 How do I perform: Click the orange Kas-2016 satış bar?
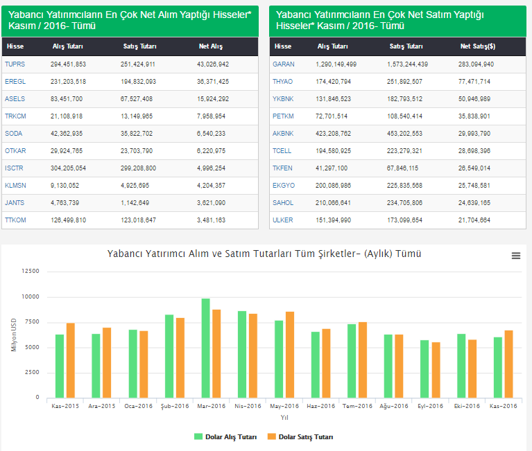coord(508,364)
